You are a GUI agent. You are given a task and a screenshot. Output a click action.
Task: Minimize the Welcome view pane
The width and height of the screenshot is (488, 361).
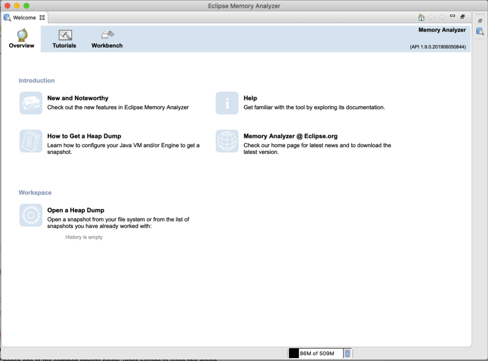pyautogui.click(x=452, y=16)
